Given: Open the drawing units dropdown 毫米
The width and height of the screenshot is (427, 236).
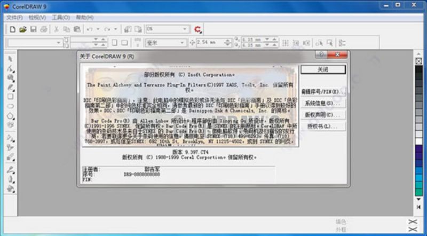Looking at the screenshot, I should click(182, 43).
